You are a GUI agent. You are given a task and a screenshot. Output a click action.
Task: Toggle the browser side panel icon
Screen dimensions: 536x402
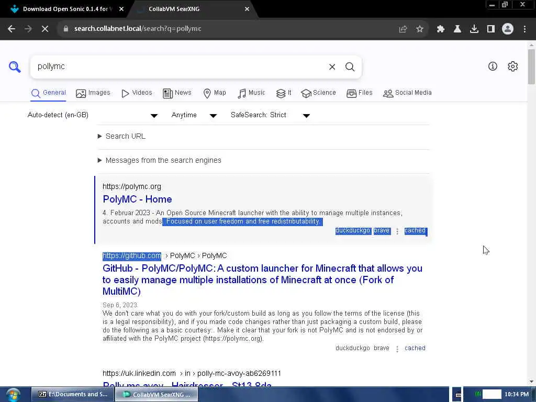click(x=491, y=29)
